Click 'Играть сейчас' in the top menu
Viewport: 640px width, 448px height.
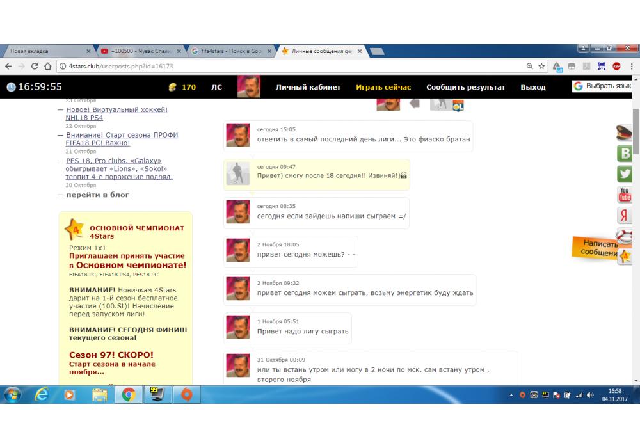tap(383, 87)
